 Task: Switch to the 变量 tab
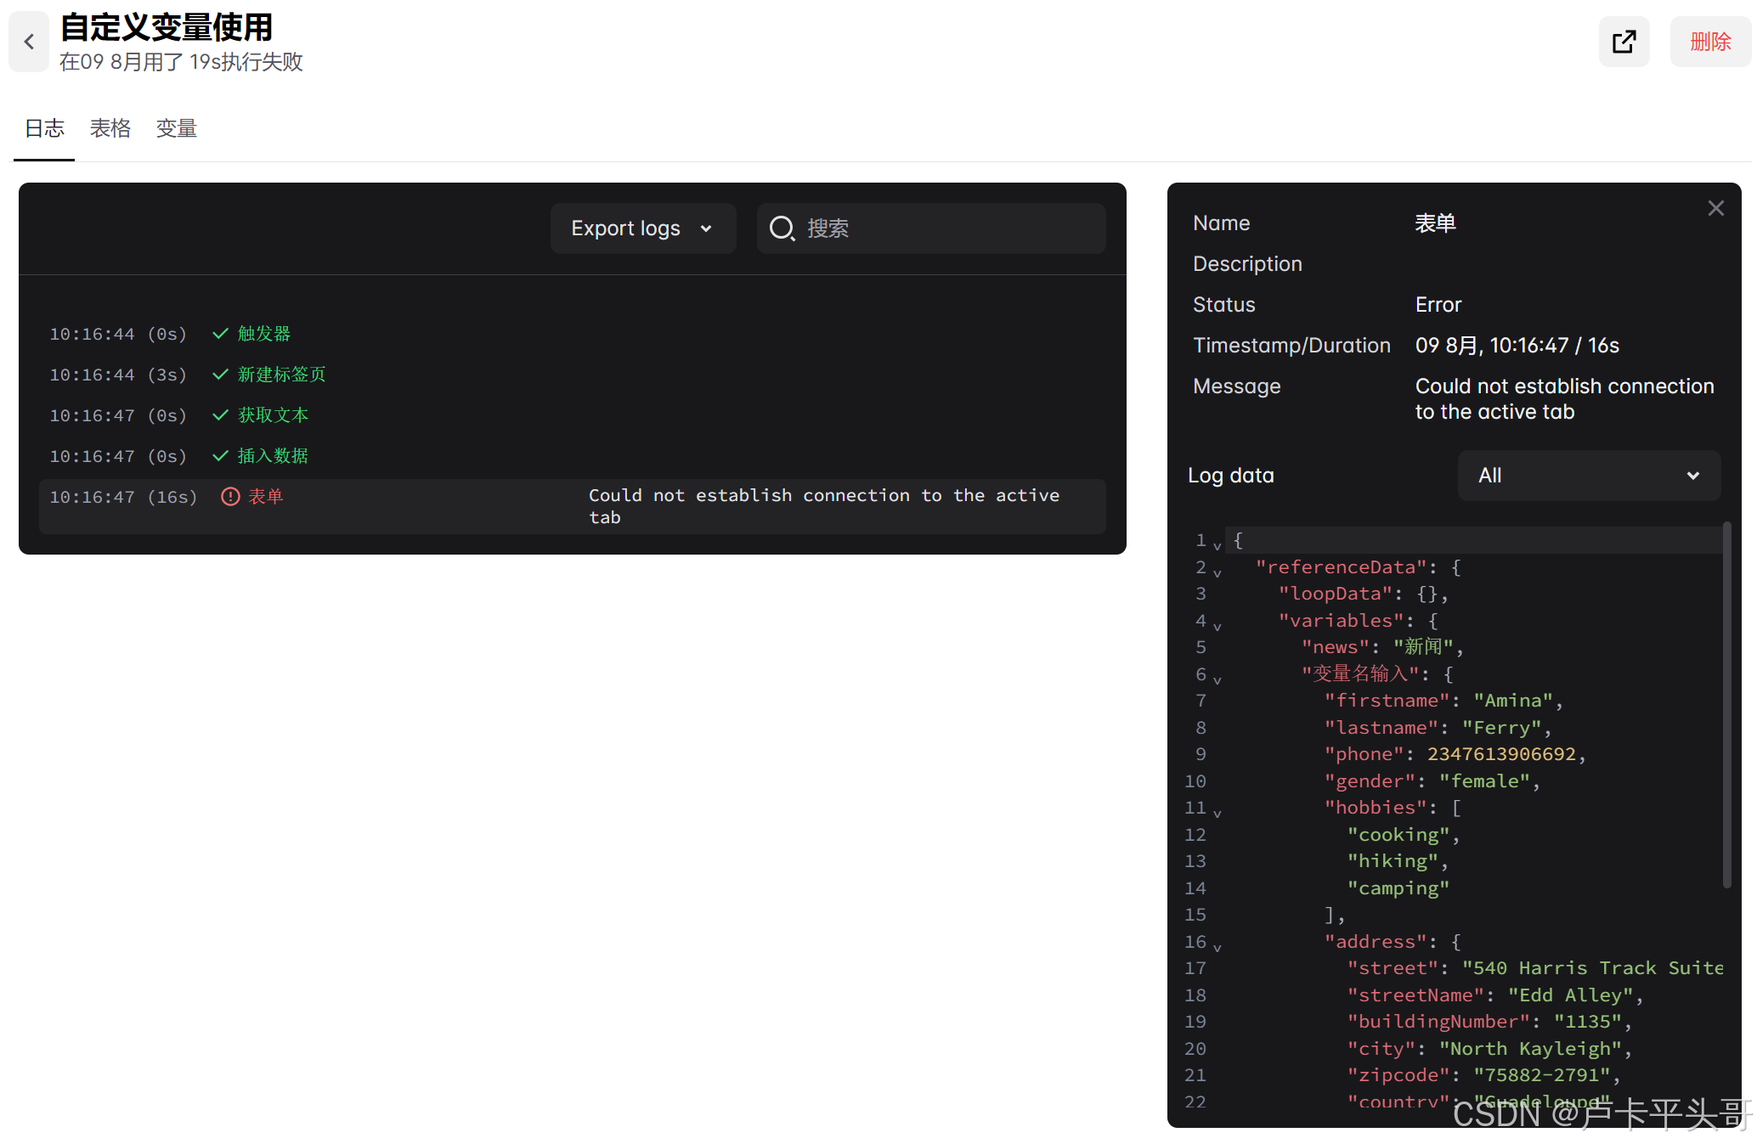click(x=177, y=128)
